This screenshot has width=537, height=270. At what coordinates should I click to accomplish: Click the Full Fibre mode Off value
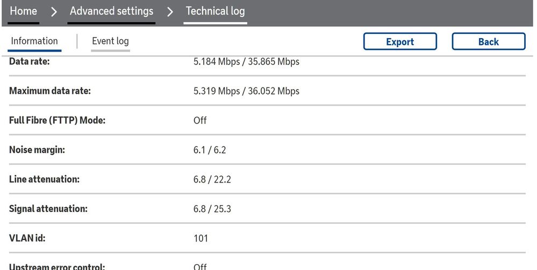200,120
